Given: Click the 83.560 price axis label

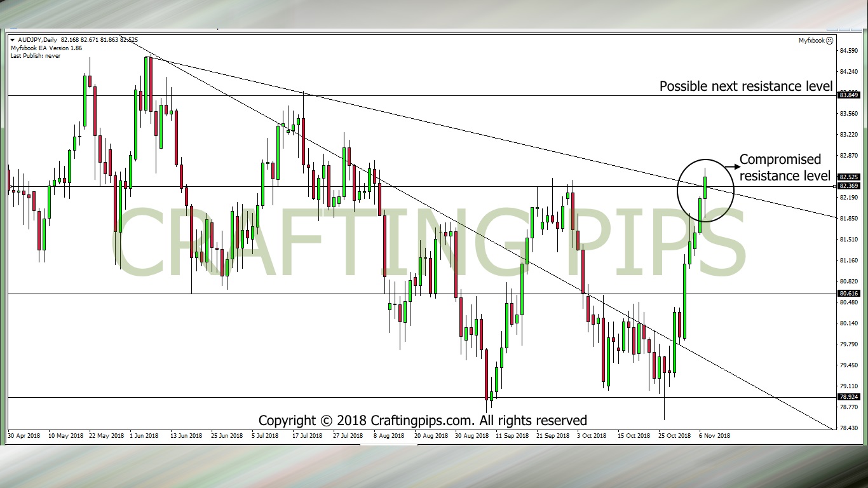Looking at the screenshot, I should pyautogui.click(x=849, y=114).
